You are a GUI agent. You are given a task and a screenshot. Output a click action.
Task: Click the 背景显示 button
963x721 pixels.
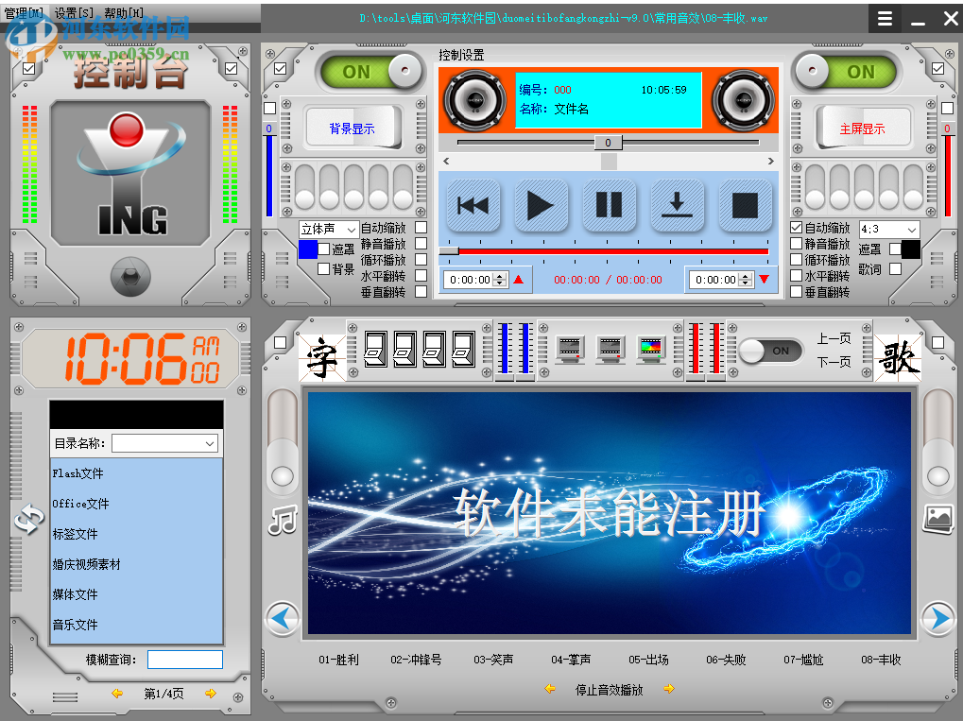point(353,129)
